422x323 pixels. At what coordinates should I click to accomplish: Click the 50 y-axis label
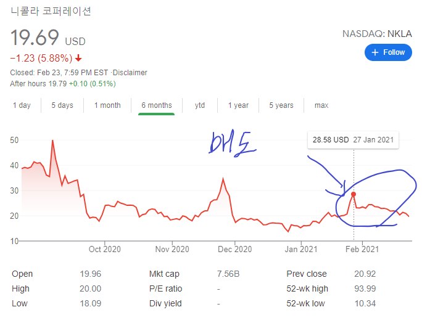pos(14,140)
